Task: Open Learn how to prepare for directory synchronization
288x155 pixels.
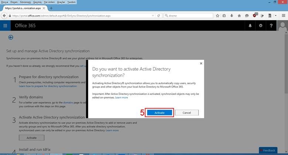Action: [x=48, y=86]
